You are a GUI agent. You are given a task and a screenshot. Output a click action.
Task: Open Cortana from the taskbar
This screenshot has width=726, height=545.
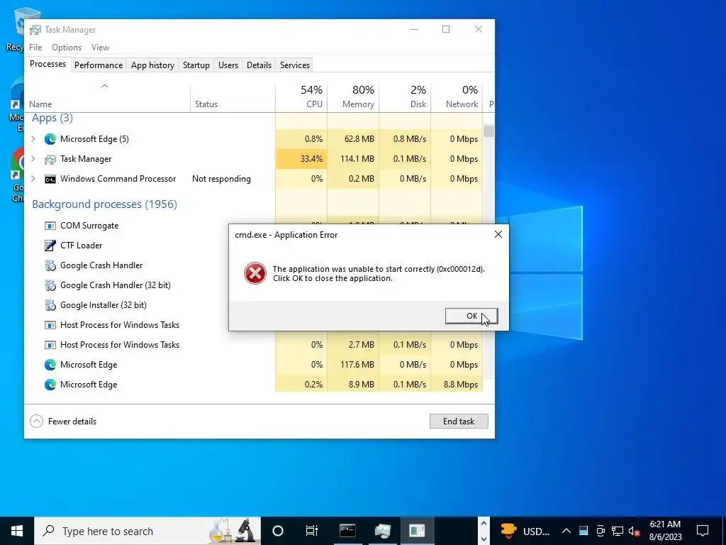click(277, 531)
